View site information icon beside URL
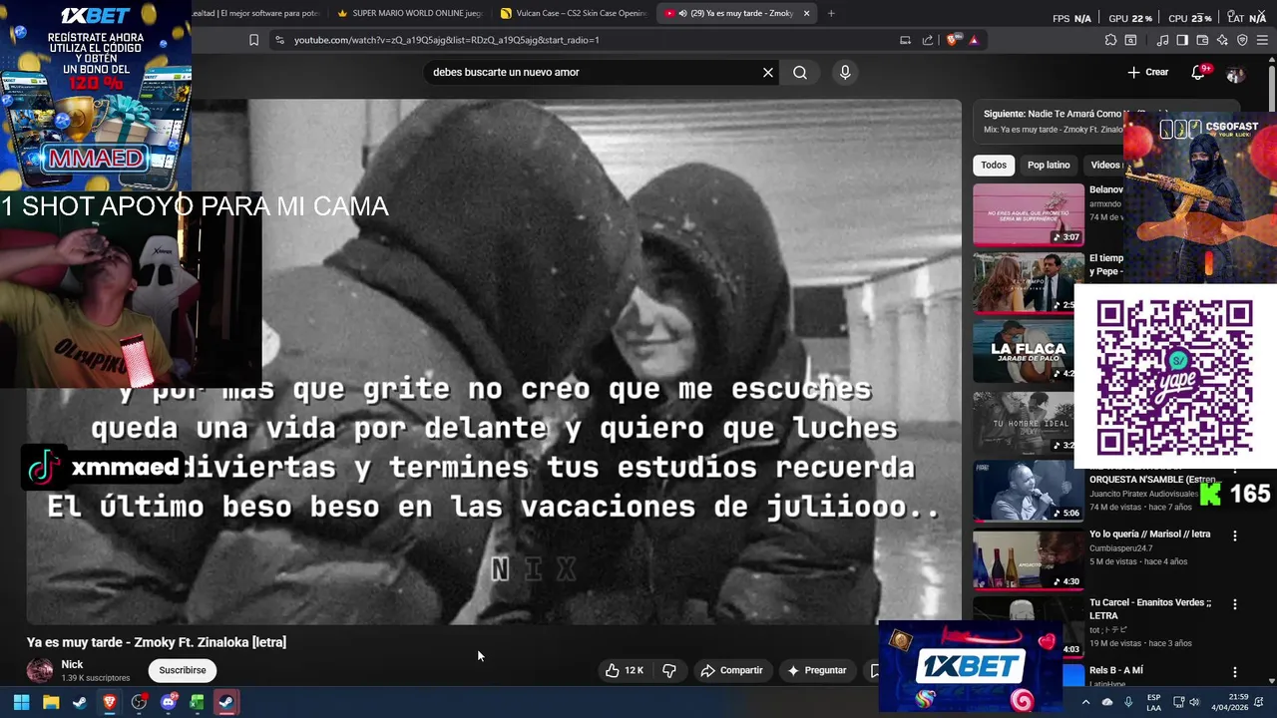 (279, 40)
